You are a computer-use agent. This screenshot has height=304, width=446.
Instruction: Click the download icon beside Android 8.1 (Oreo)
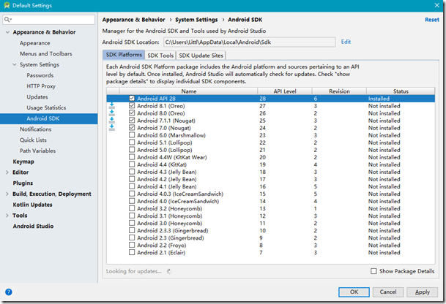pyautogui.click(x=112, y=106)
